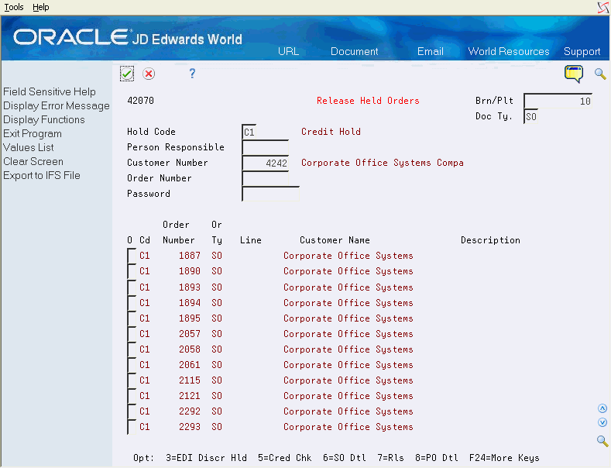Choose Exit Program in sidebar
The height and width of the screenshot is (468, 611).
[x=33, y=134]
